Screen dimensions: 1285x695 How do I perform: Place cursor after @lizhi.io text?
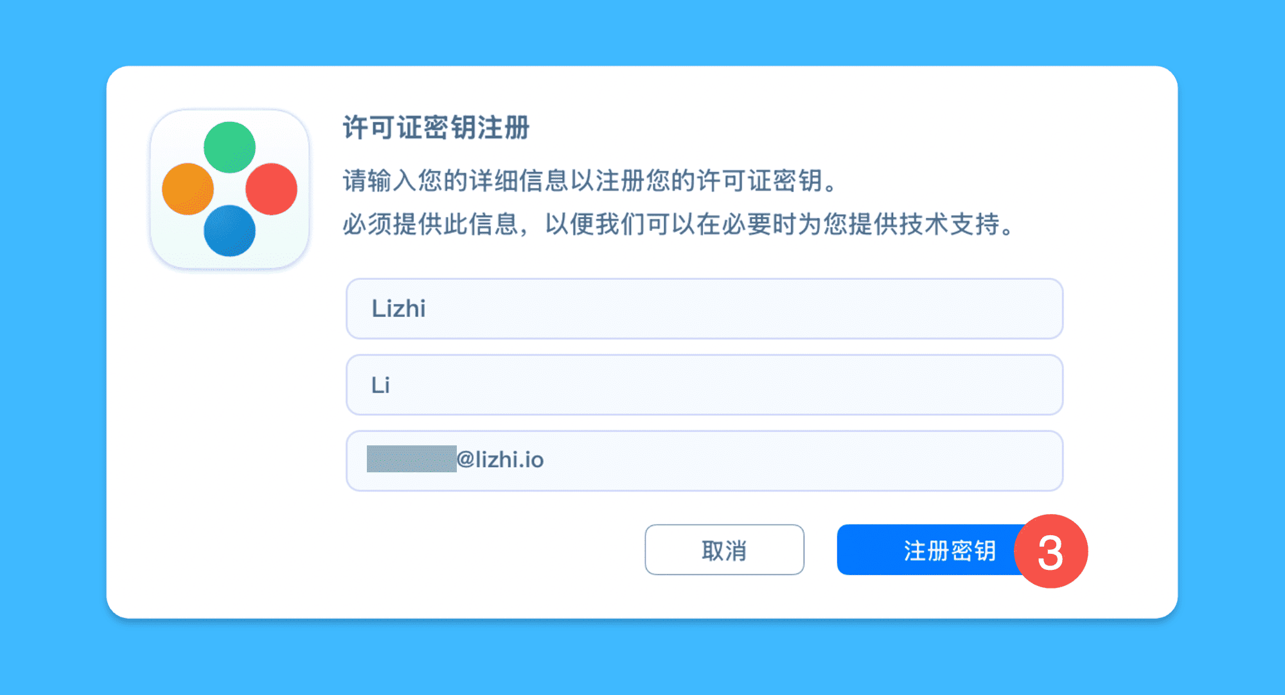point(546,460)
